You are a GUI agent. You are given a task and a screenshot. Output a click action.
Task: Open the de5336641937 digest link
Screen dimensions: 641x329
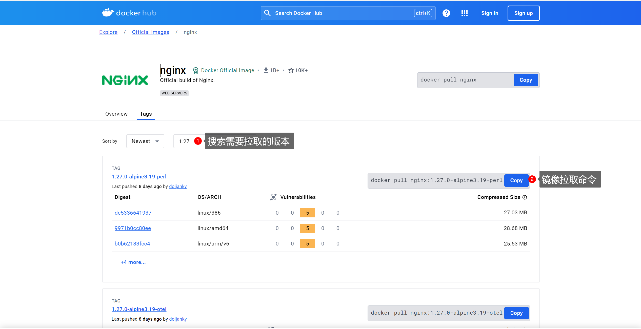coord(133,213)
